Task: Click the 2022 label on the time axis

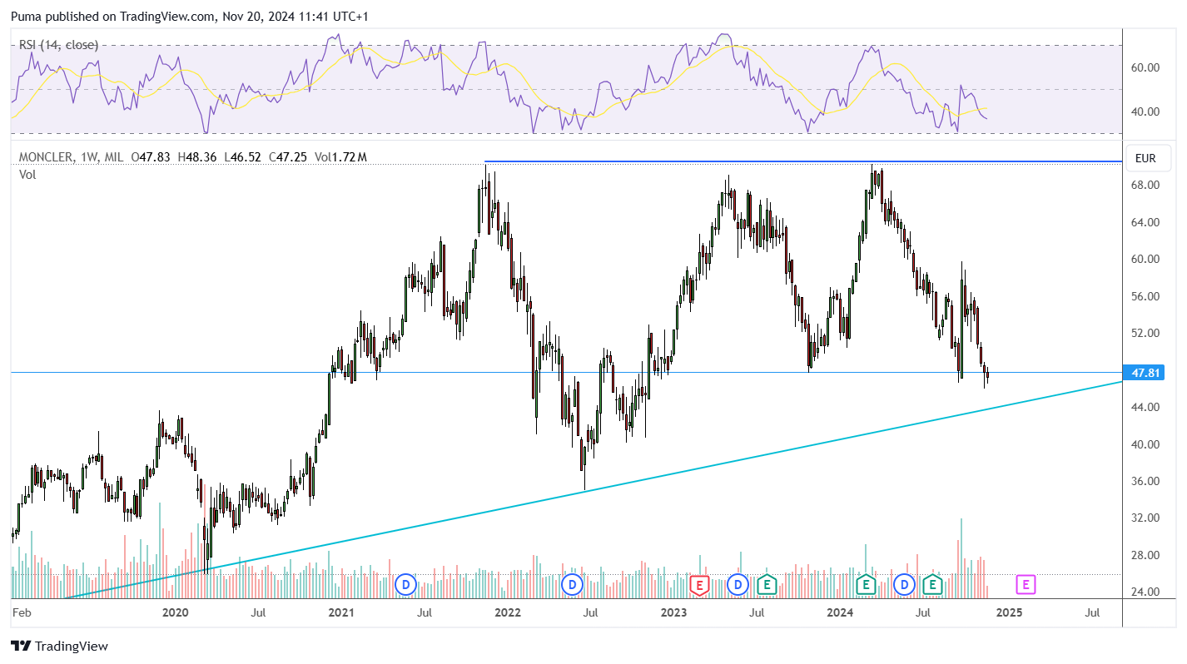Action: [507, 613]
